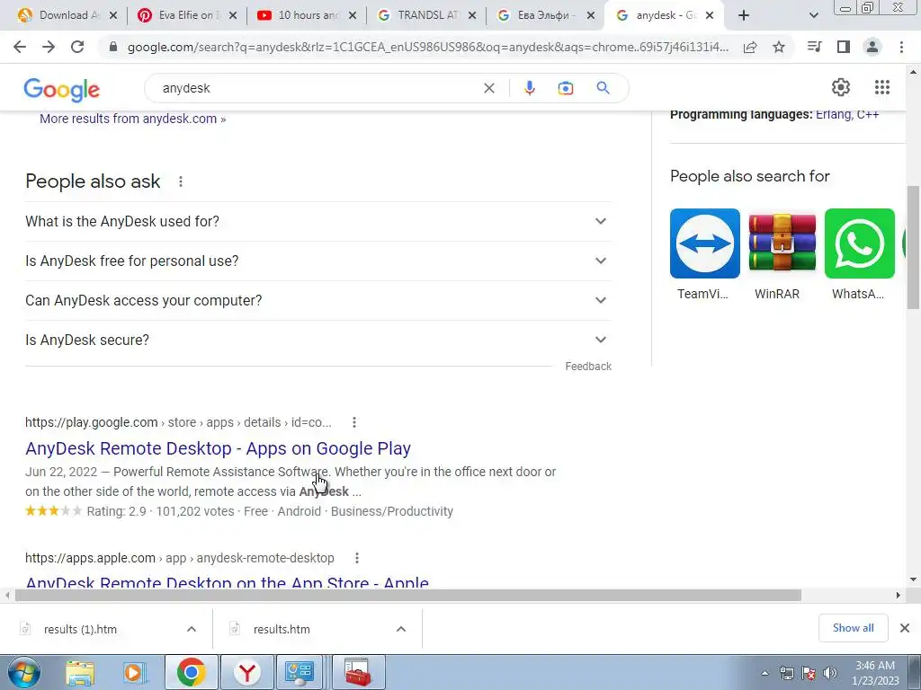Open a new browser tab
Screen dimensions: 921x690
click(x=744, y=15)
